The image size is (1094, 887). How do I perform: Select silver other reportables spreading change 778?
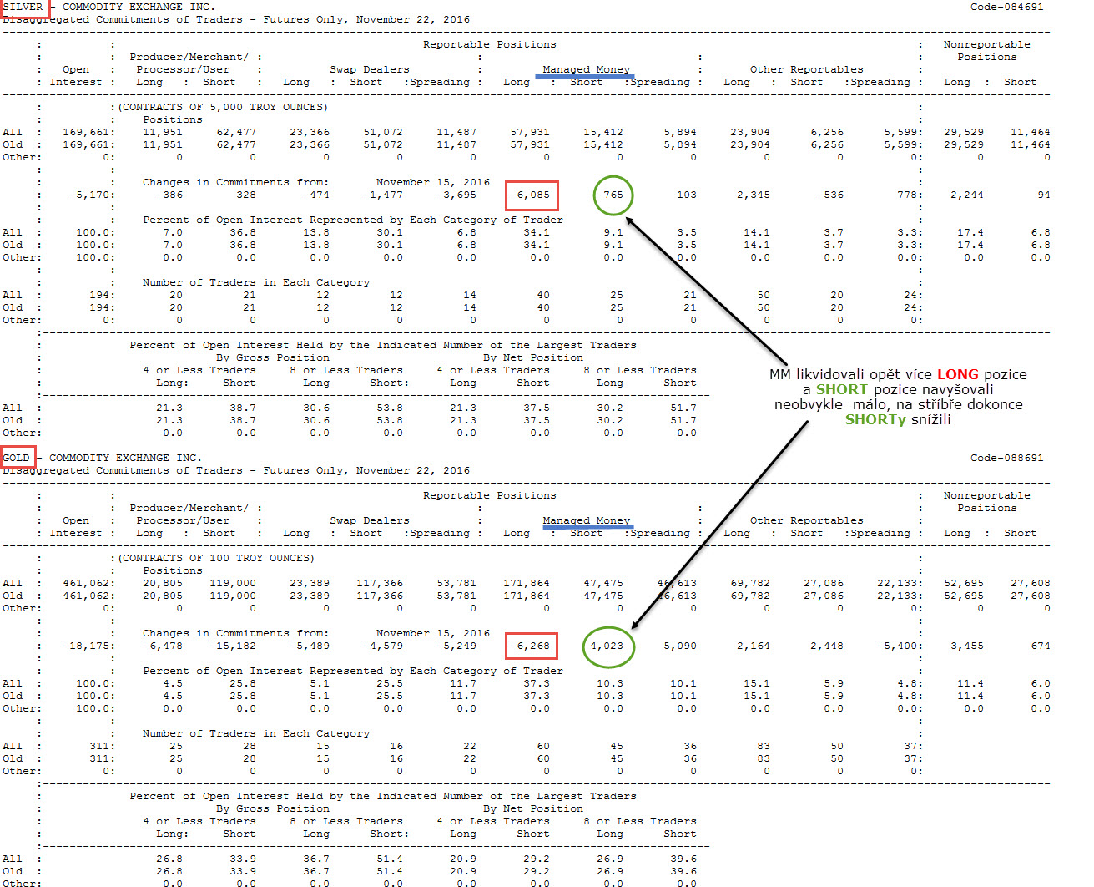point(906,195)
